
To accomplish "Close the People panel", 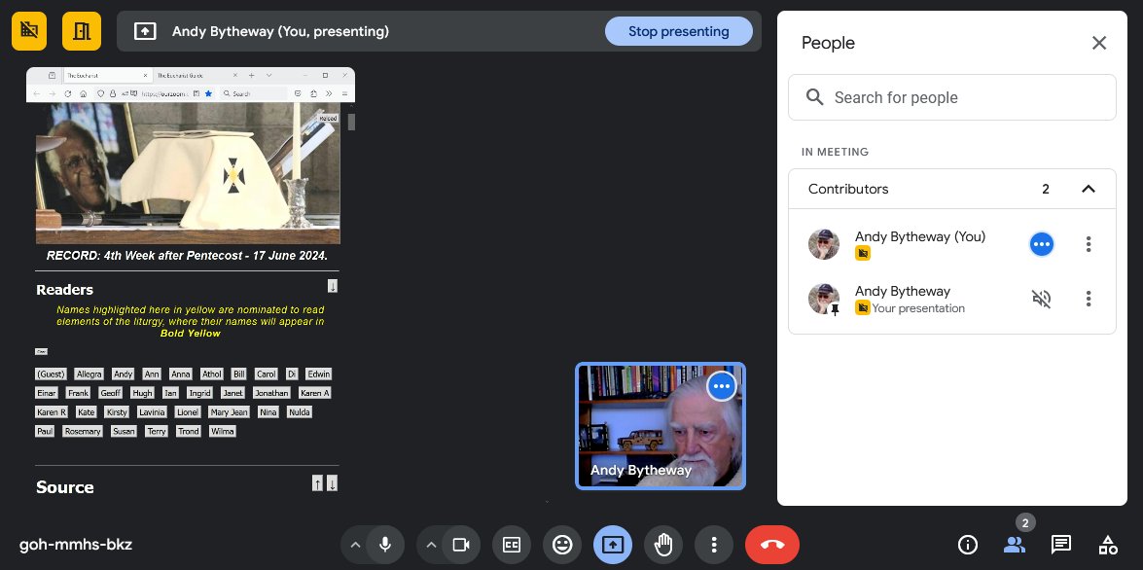I will pyautogui.click(x=1098, y=43).
